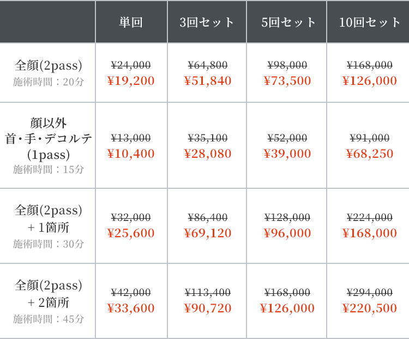The width and height of the screenshot is (409, 339).
Task: Select the red ¥69,120 price
Action: coord(207,233)
